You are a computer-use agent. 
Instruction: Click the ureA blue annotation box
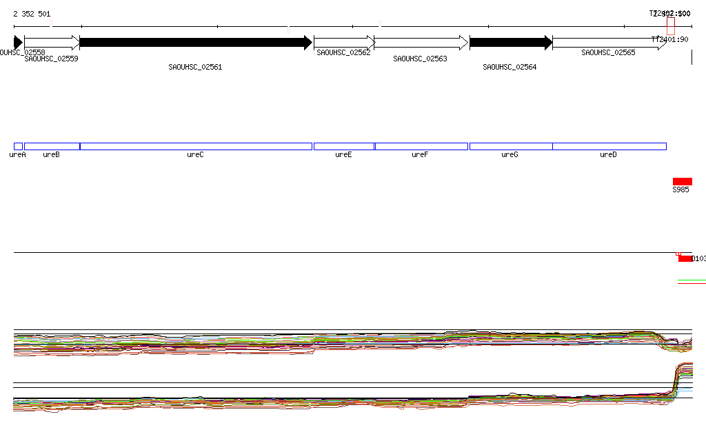tap(18, 146)
